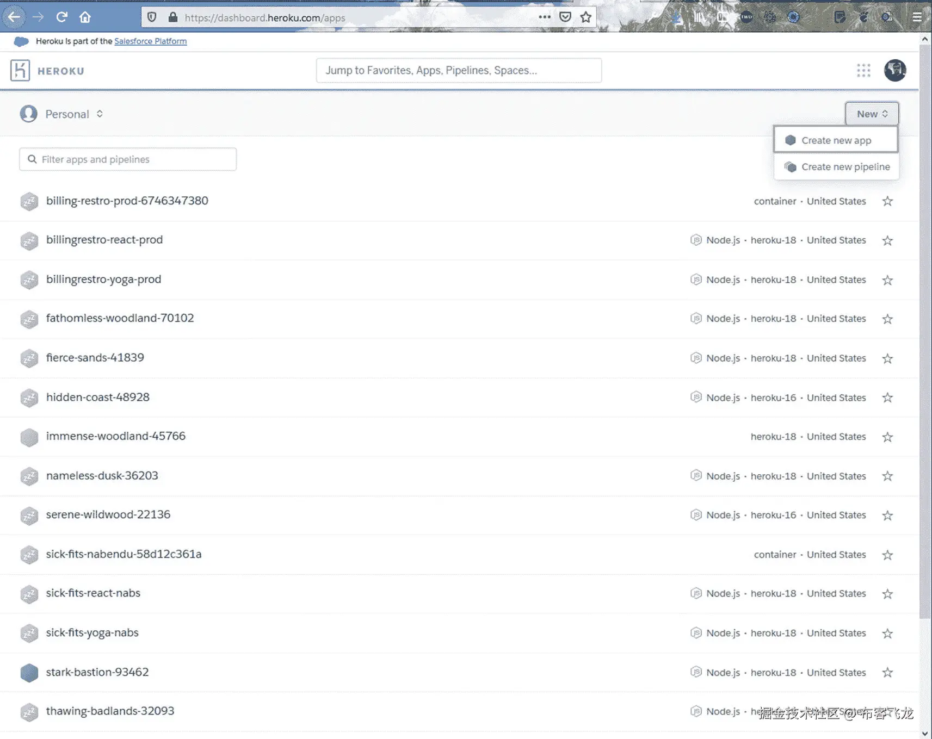Click the container label in the sick-fits-nabendu row
This screenshot has width=932, height=739.
pyautogui.click(x=775, y=555)
